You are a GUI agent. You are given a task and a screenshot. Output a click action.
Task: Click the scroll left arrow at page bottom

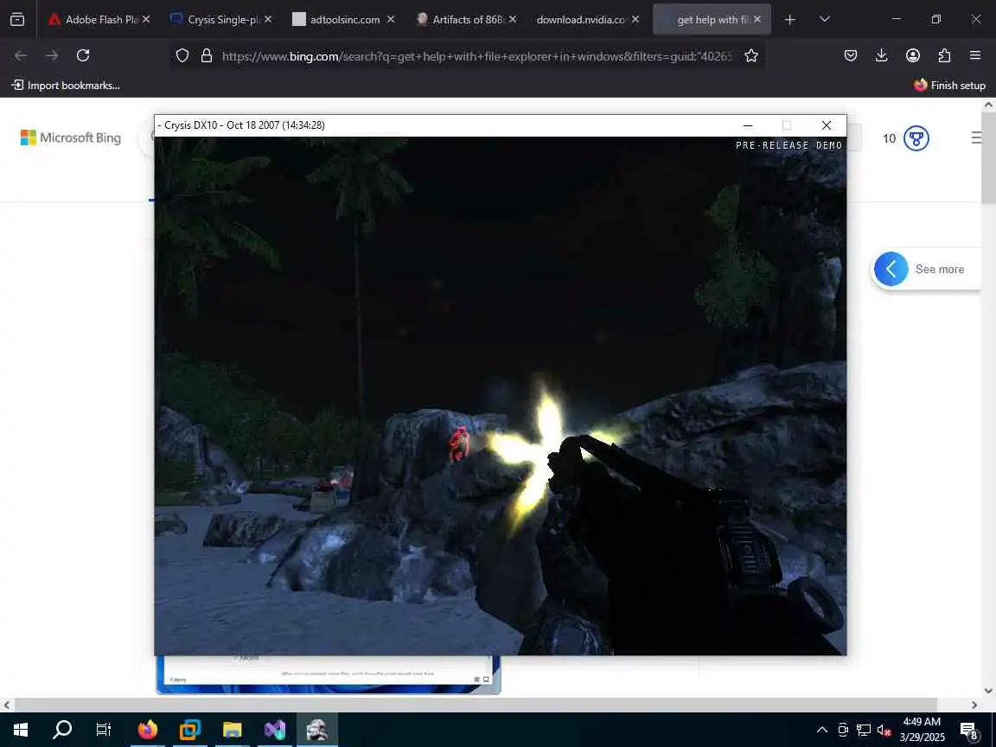[x=6, y=705]
